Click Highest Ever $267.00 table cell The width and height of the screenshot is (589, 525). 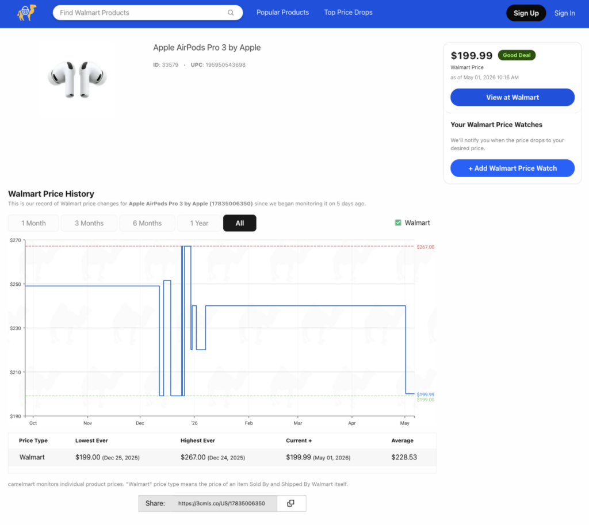[x=213, y=457]
